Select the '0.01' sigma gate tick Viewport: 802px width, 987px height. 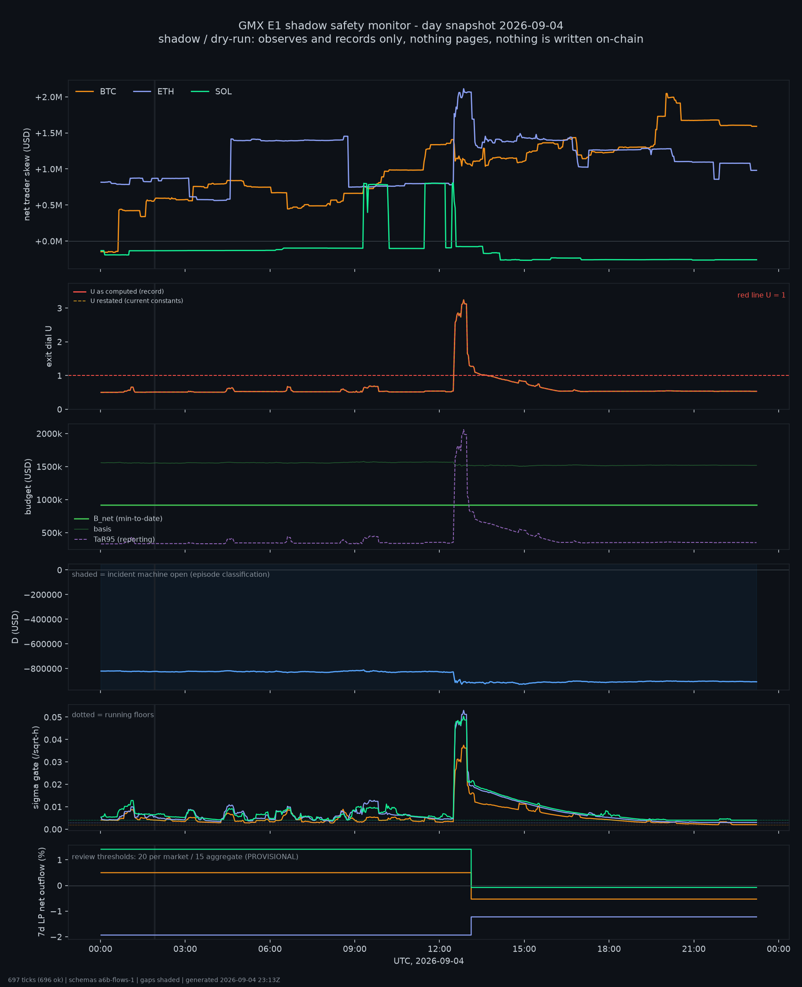click(53, 807)
